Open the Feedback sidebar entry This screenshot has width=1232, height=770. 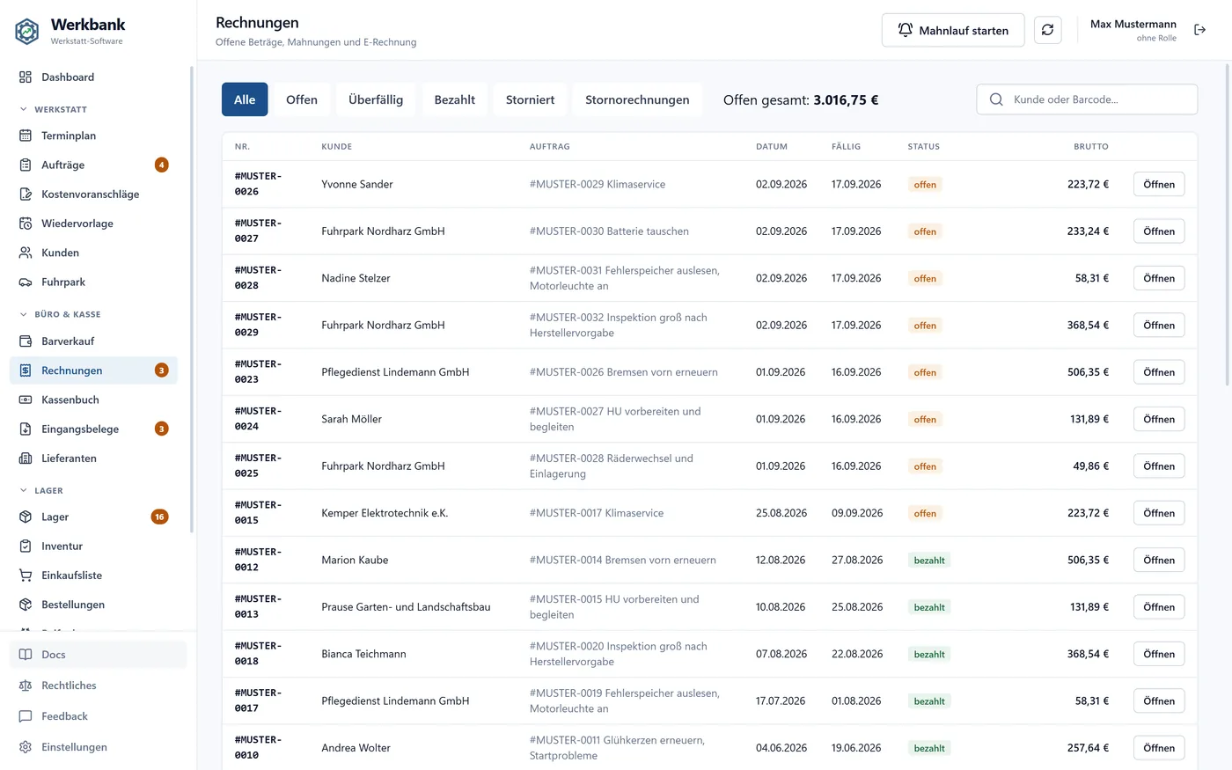coord(98,716)
